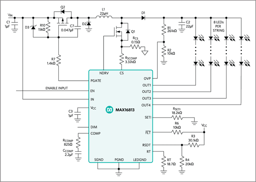Click the RSCOMP 3.32kΩ label
Viewport: 256px width, 182px height.
click(131, 60)
